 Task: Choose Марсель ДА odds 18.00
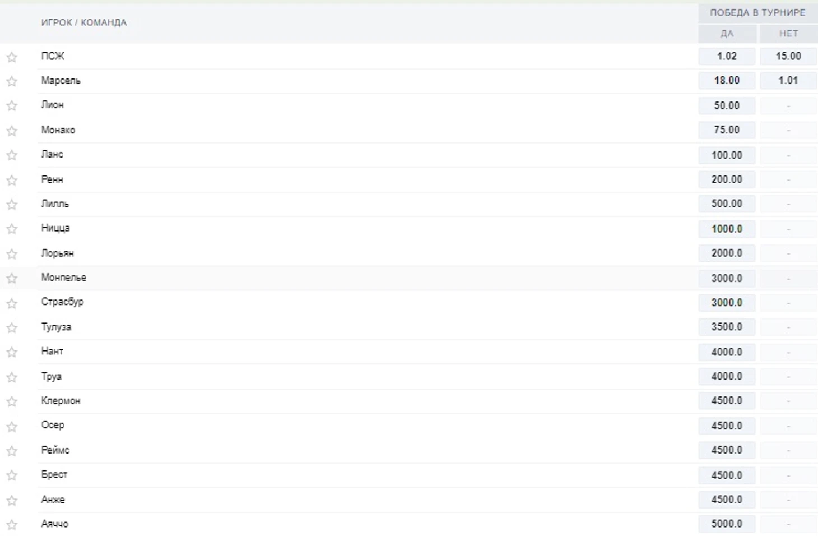tap(727, 80)
